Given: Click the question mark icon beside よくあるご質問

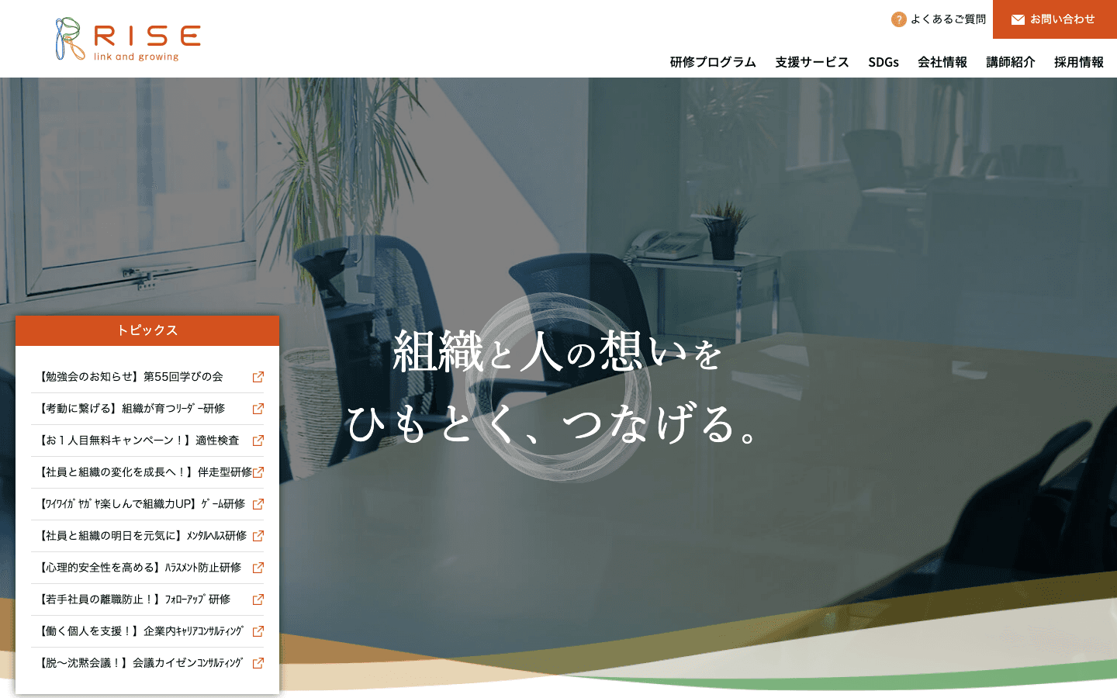Looking at the screenshot, I should coord(898,19).
